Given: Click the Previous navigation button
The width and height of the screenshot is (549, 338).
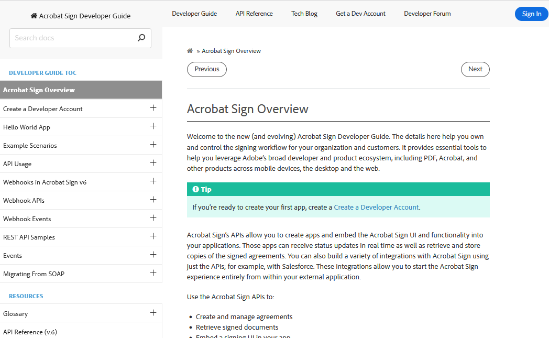Looking at the screenshot, I should 206,69.
